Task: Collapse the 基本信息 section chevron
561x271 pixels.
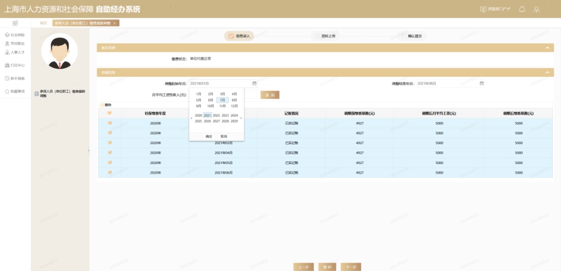Action: click(x=546, y=48)
